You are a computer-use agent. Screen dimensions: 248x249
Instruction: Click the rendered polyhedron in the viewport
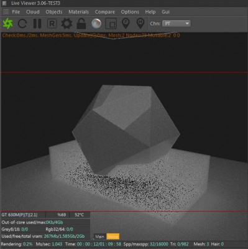click(x=126, y=129)
